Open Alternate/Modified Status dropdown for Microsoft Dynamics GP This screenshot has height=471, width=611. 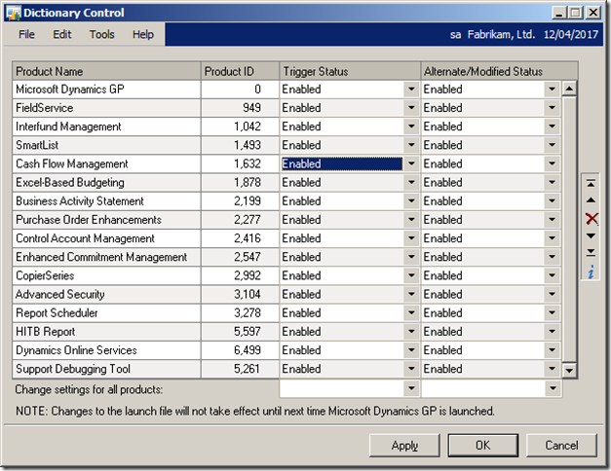click(x=552, y=90)
